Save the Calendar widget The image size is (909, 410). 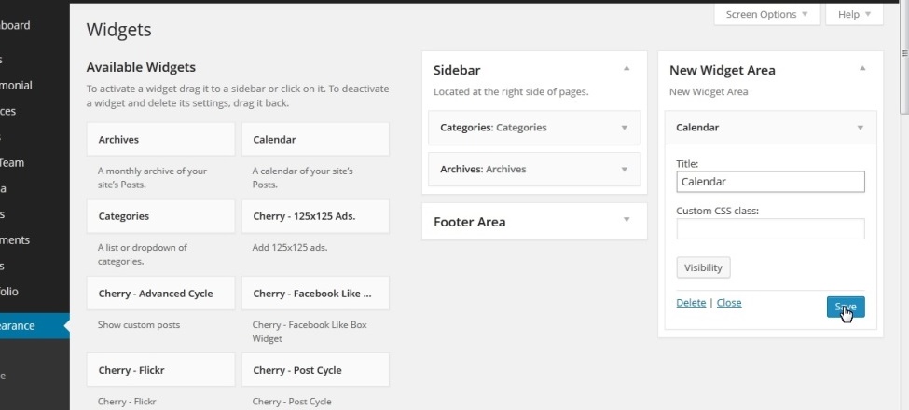845,307
